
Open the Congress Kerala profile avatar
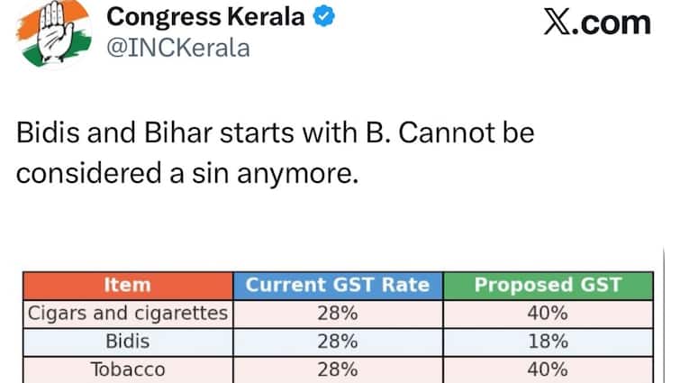[49, 35]
